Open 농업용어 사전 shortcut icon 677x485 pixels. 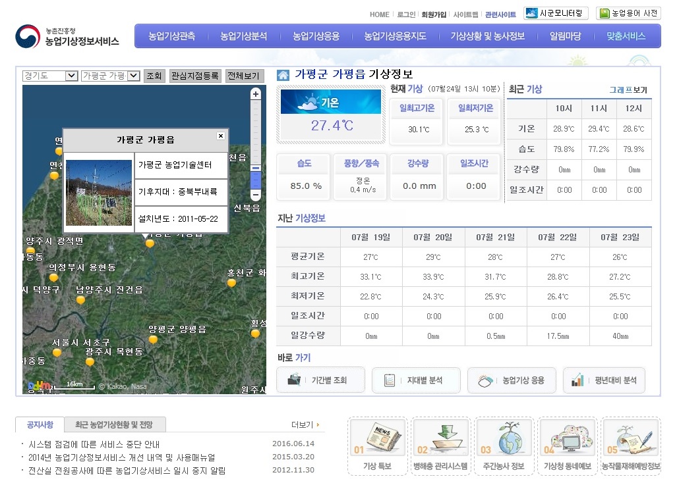[628, 13]
